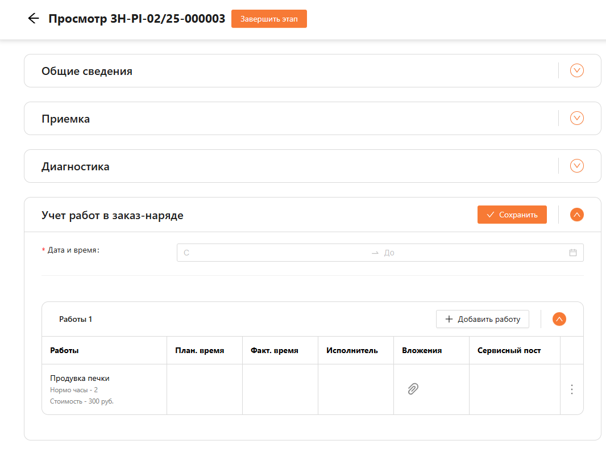The height and width of the screenshot is (449, 606).
Task: Expand the Общие сведения section
Action: (576, 71)
